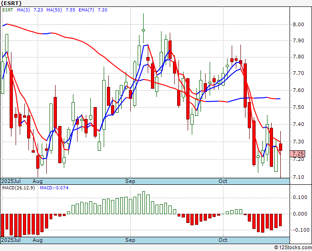Click the 0.000 MACD axis label
This screenshot has width=312, height=251.
[300, 214]
